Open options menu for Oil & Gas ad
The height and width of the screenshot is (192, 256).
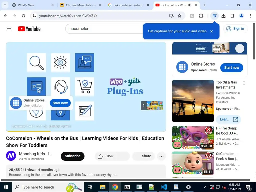pyautogui.click(x=244, y=83)
